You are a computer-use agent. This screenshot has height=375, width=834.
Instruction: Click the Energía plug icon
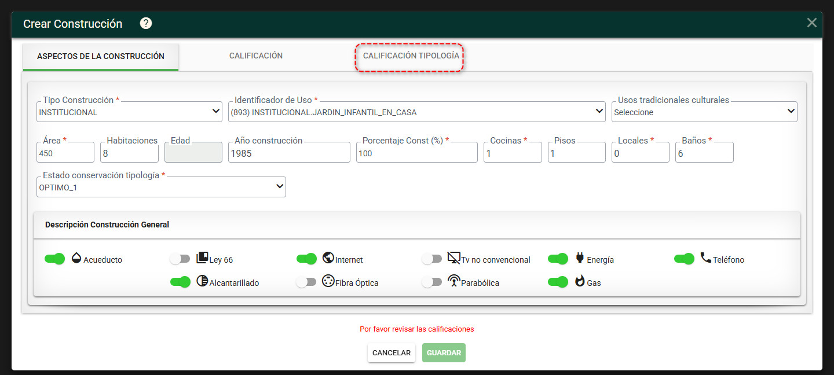click(x=580, y=258)
